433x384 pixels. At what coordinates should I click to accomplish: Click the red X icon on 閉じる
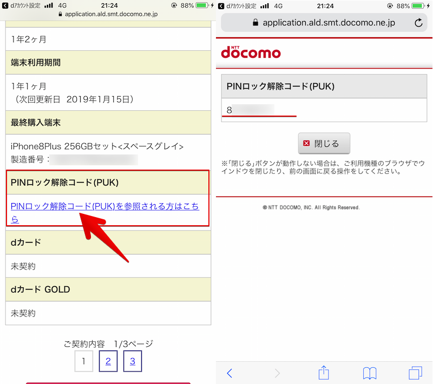pos(307,144)
